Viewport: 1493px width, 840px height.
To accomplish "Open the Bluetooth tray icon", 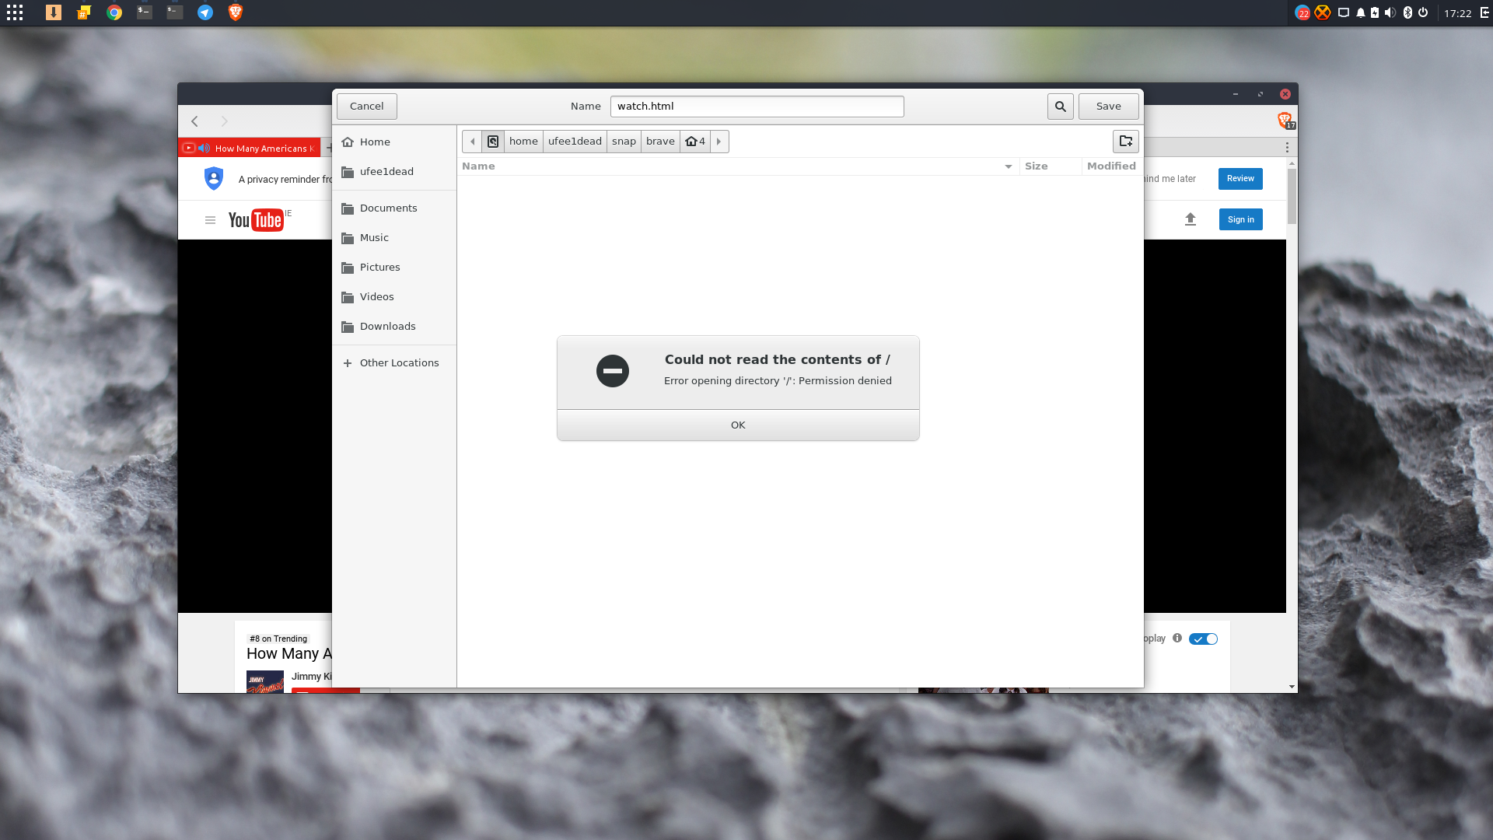I will (1407, 12).
